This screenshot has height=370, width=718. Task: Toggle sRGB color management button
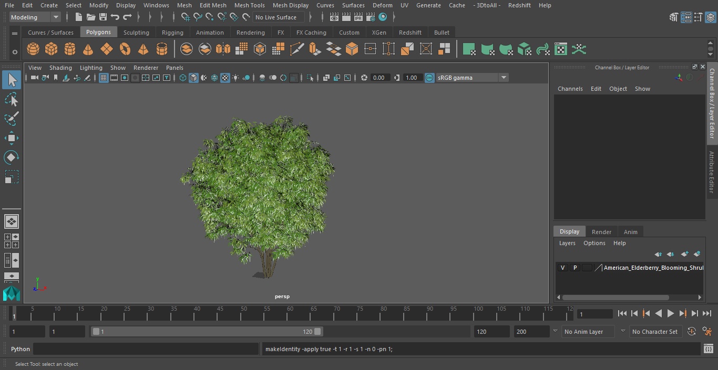coord(429,78)
